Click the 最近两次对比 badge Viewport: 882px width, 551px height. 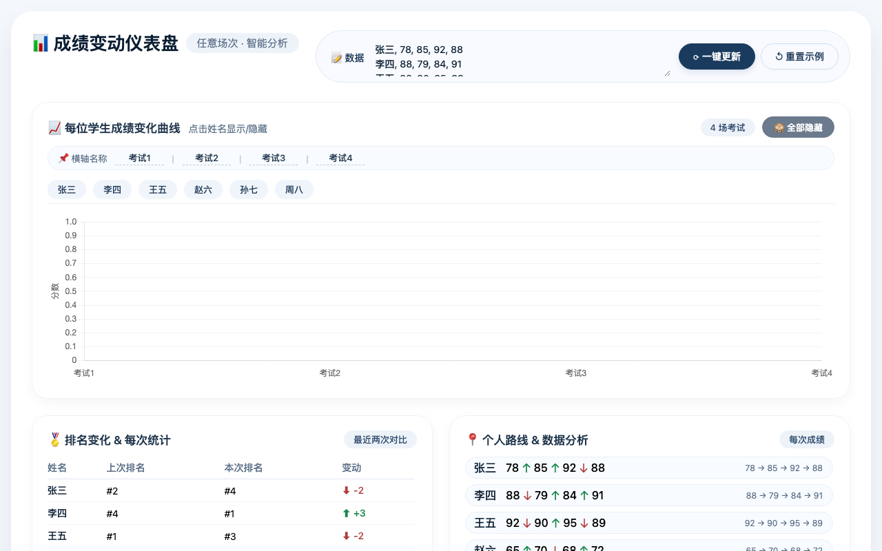tap(380, 439)
